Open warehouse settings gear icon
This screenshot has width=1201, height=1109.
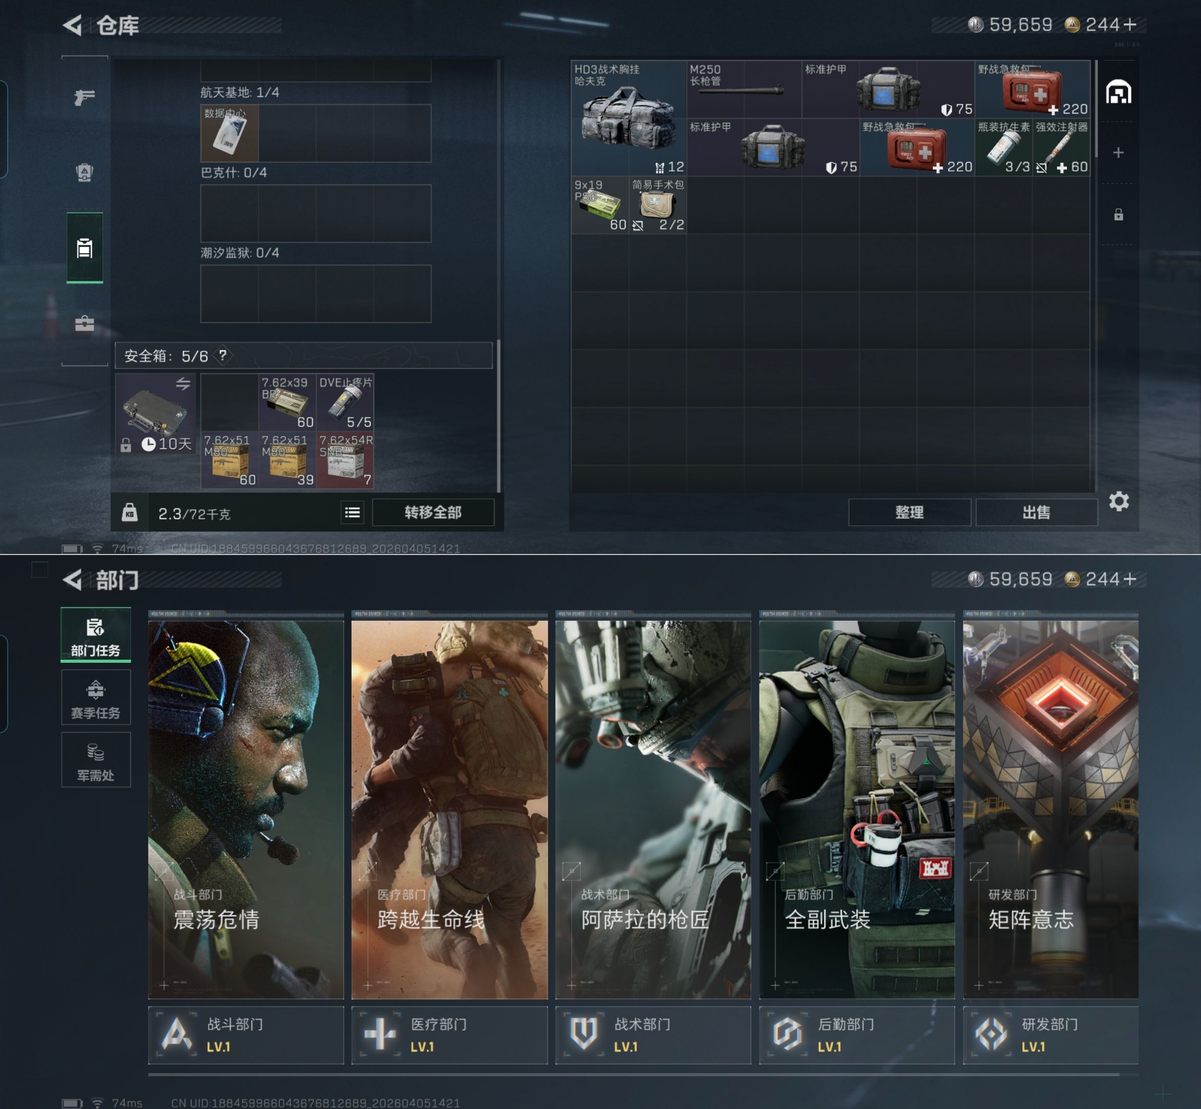[1118, 501]
